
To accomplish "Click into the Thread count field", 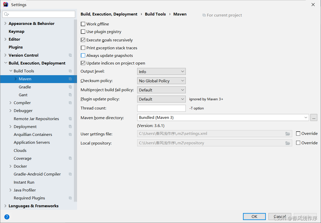I will (161, 108).
